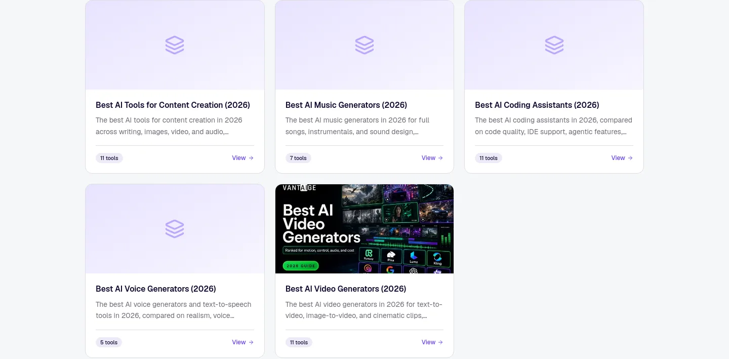Open 'Best AI Coding Assistants (2026)' title
Viewport: 729px width, 359px height.
(537, 105)
